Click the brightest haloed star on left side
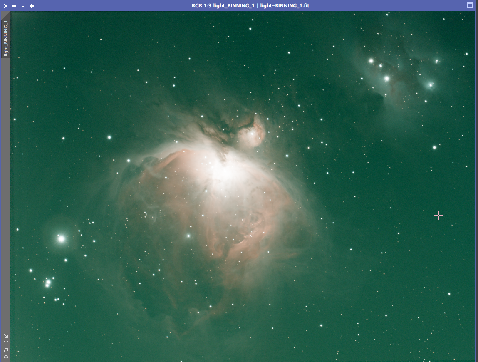The height and width of the screenshot is (362, 478). (62, 238)
